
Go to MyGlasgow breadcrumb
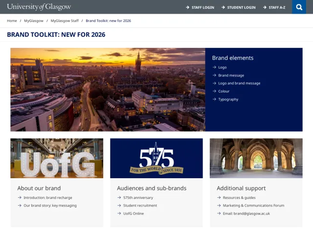[34, 21]
